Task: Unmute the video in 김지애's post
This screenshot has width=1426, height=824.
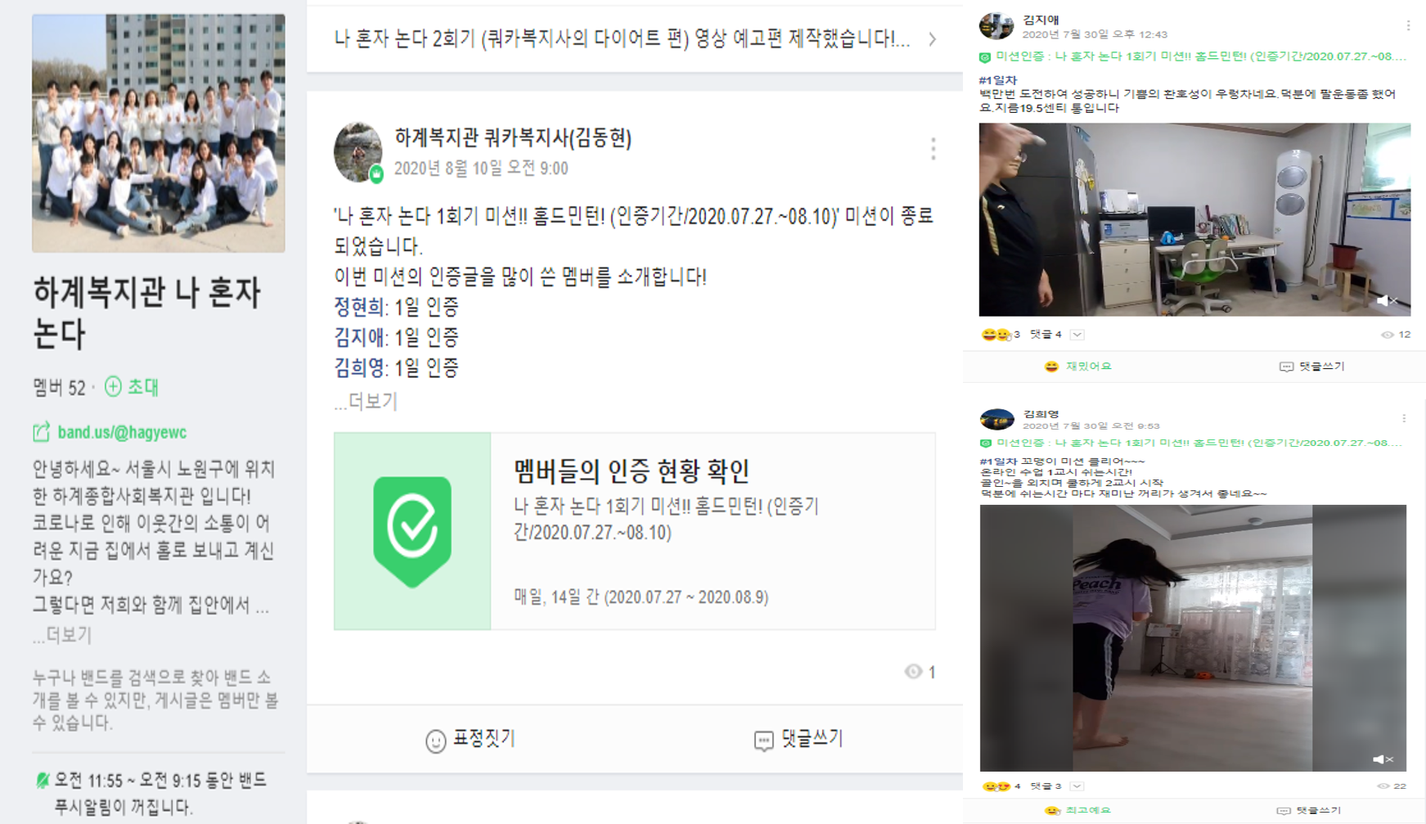Action: (x=1385, y=301)
